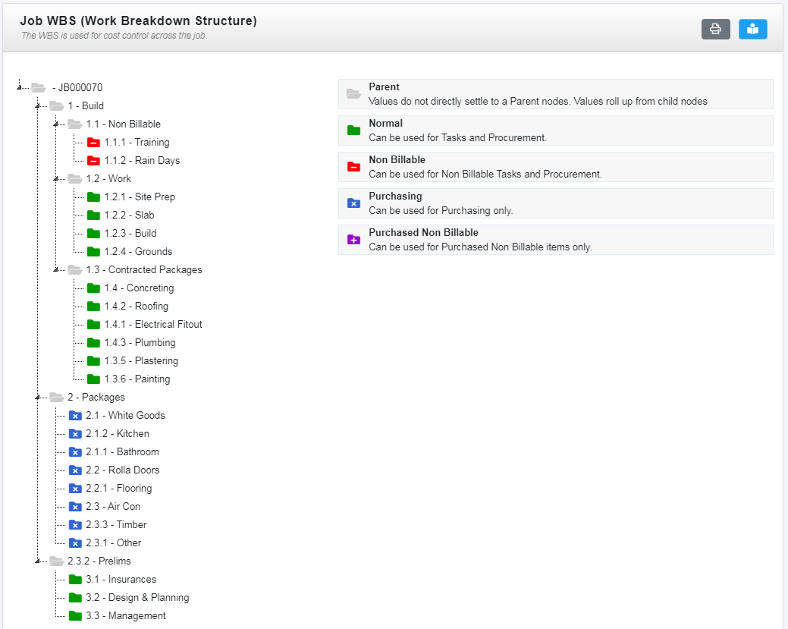This screenshot has width=788, height=629.
Task: Click the blue purchasing icon for 2.3.3 Timber
Action: point(75,525)
